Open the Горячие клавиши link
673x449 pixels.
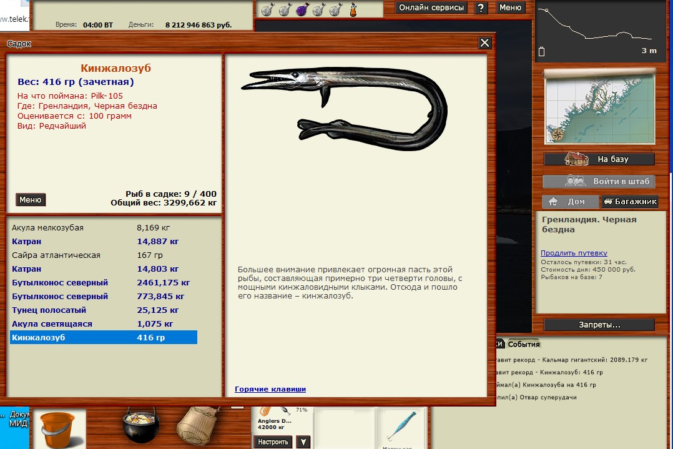point(270,389)
